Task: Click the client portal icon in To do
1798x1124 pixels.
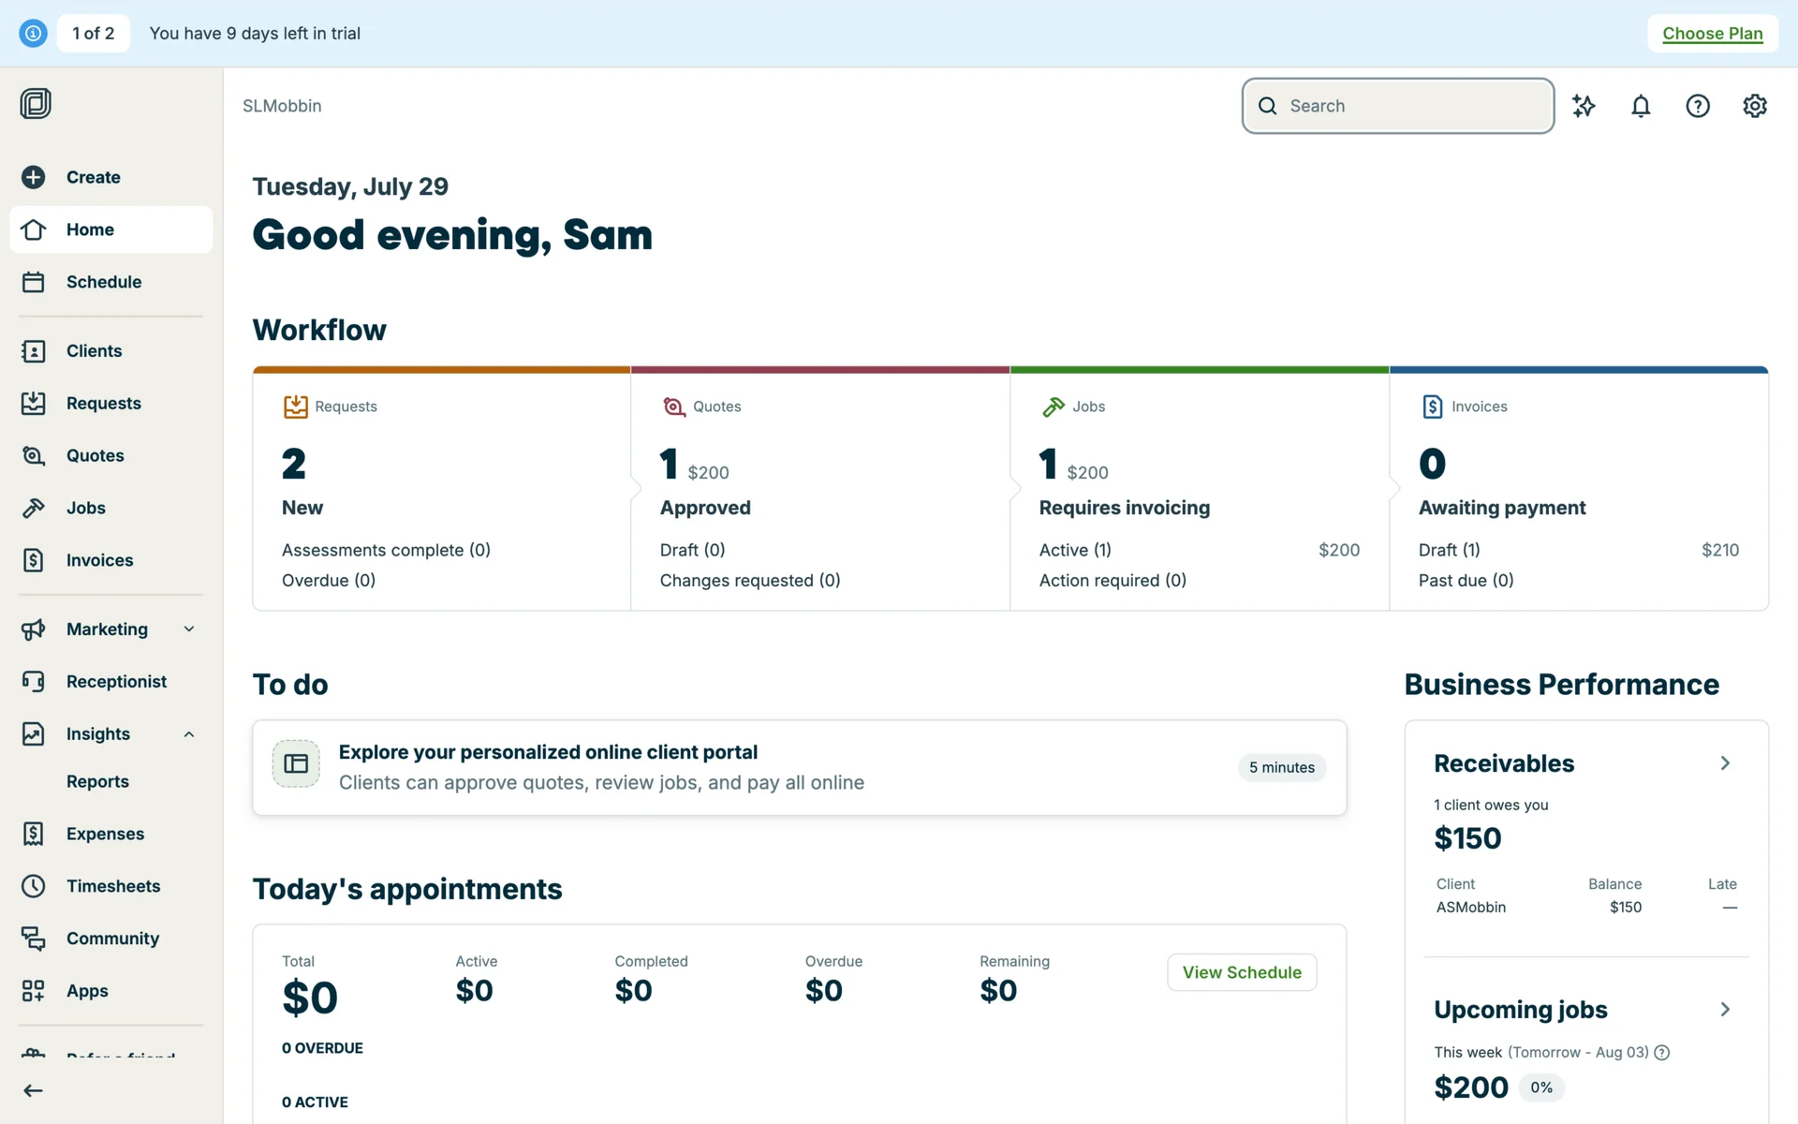Action: [296, 764]
